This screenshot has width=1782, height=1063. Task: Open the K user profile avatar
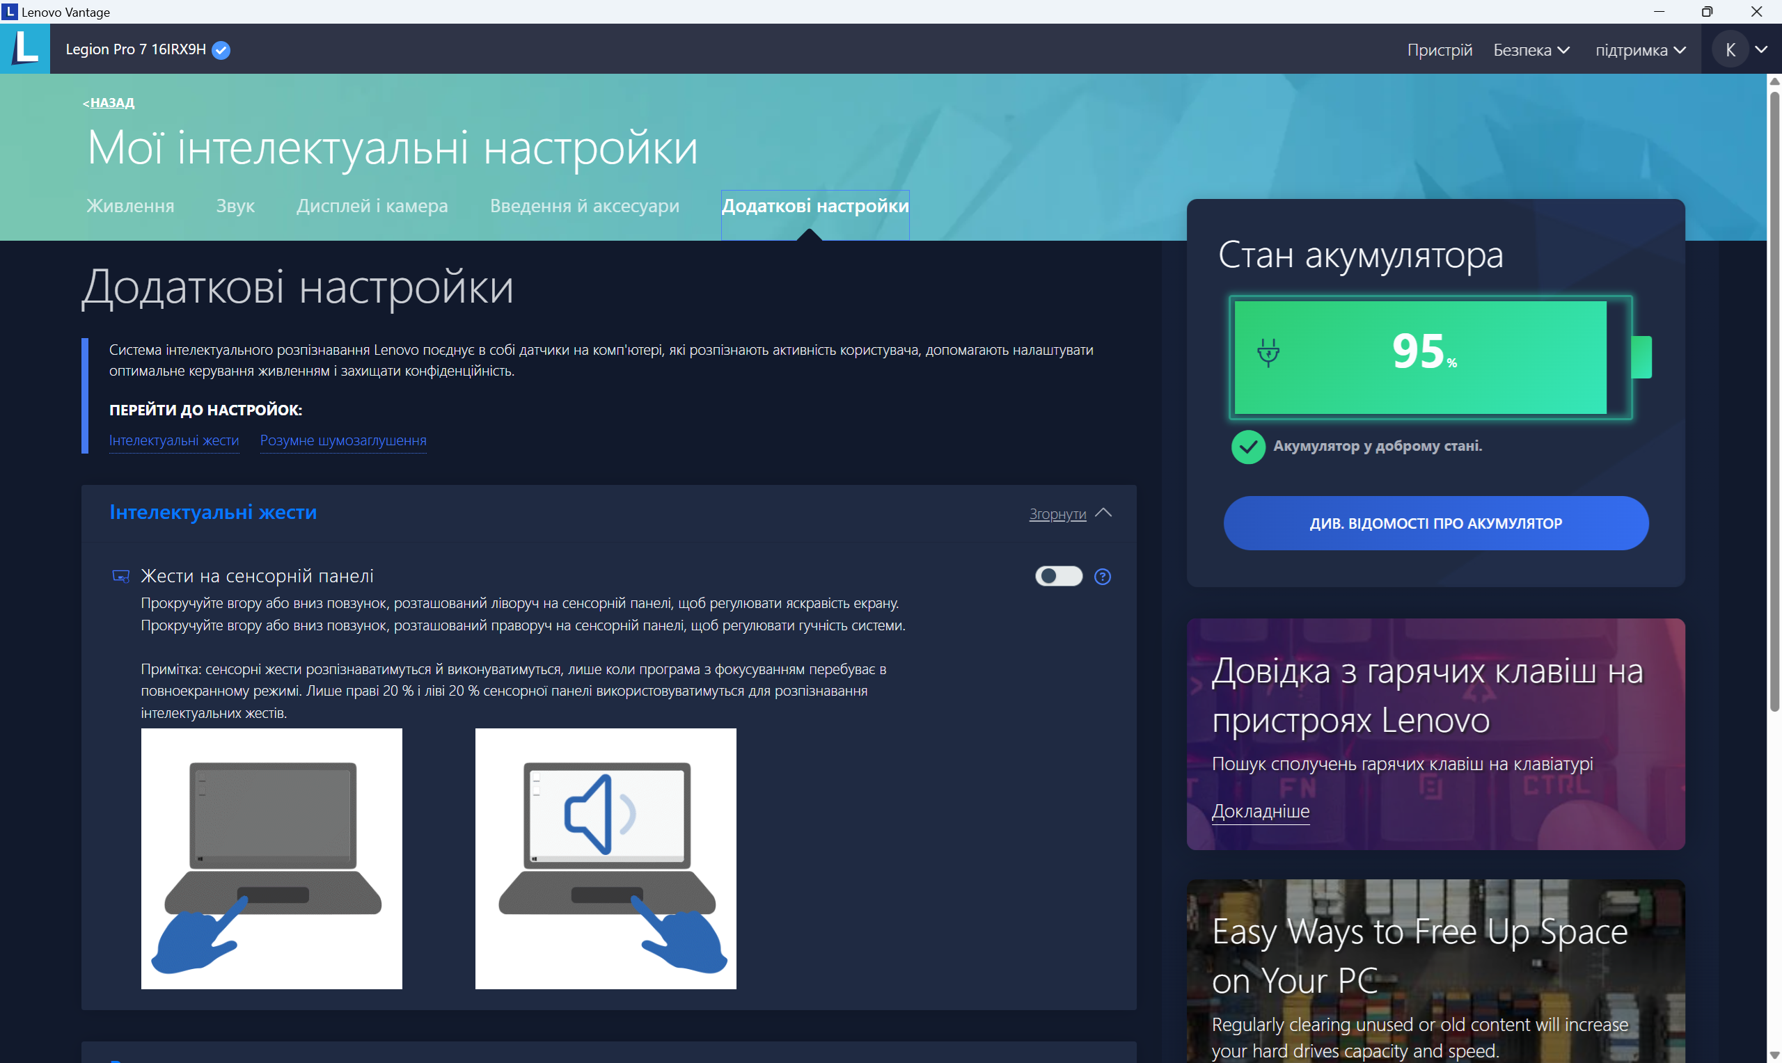[x=1730, y=49]
